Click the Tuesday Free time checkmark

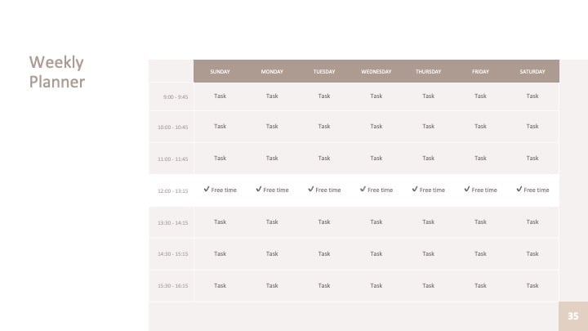coord(310,189)
